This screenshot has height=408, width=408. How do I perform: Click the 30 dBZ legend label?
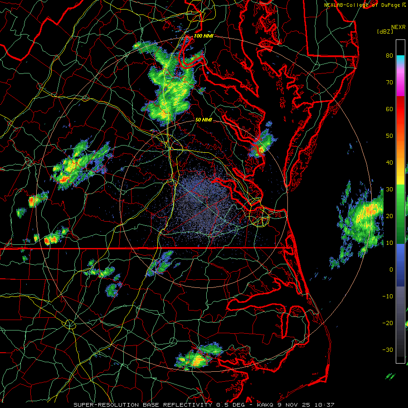click(389, 189)
